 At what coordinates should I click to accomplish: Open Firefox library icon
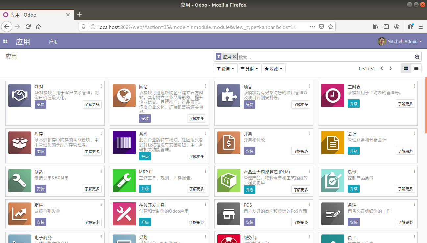[x=375, y=27]
